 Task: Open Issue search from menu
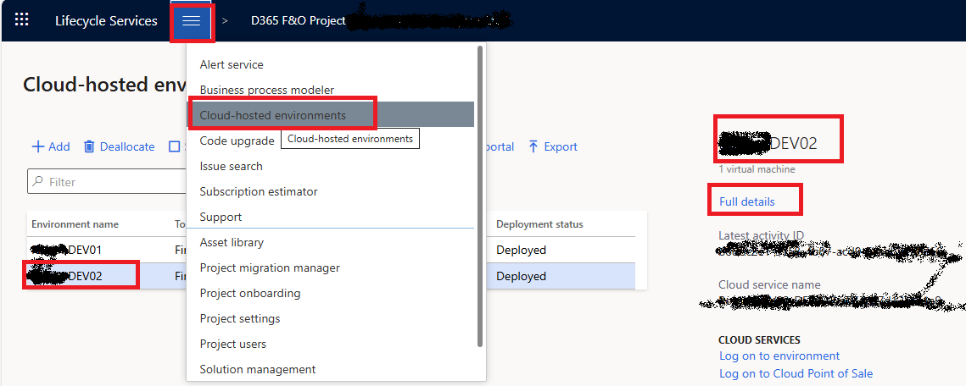point(231,167)
